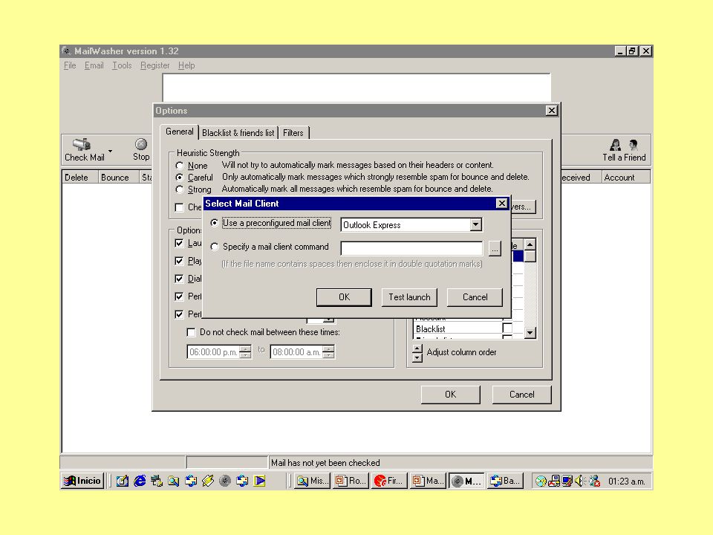Switch to the General tab
The image size is (713, 535).
tap(180, 132)
